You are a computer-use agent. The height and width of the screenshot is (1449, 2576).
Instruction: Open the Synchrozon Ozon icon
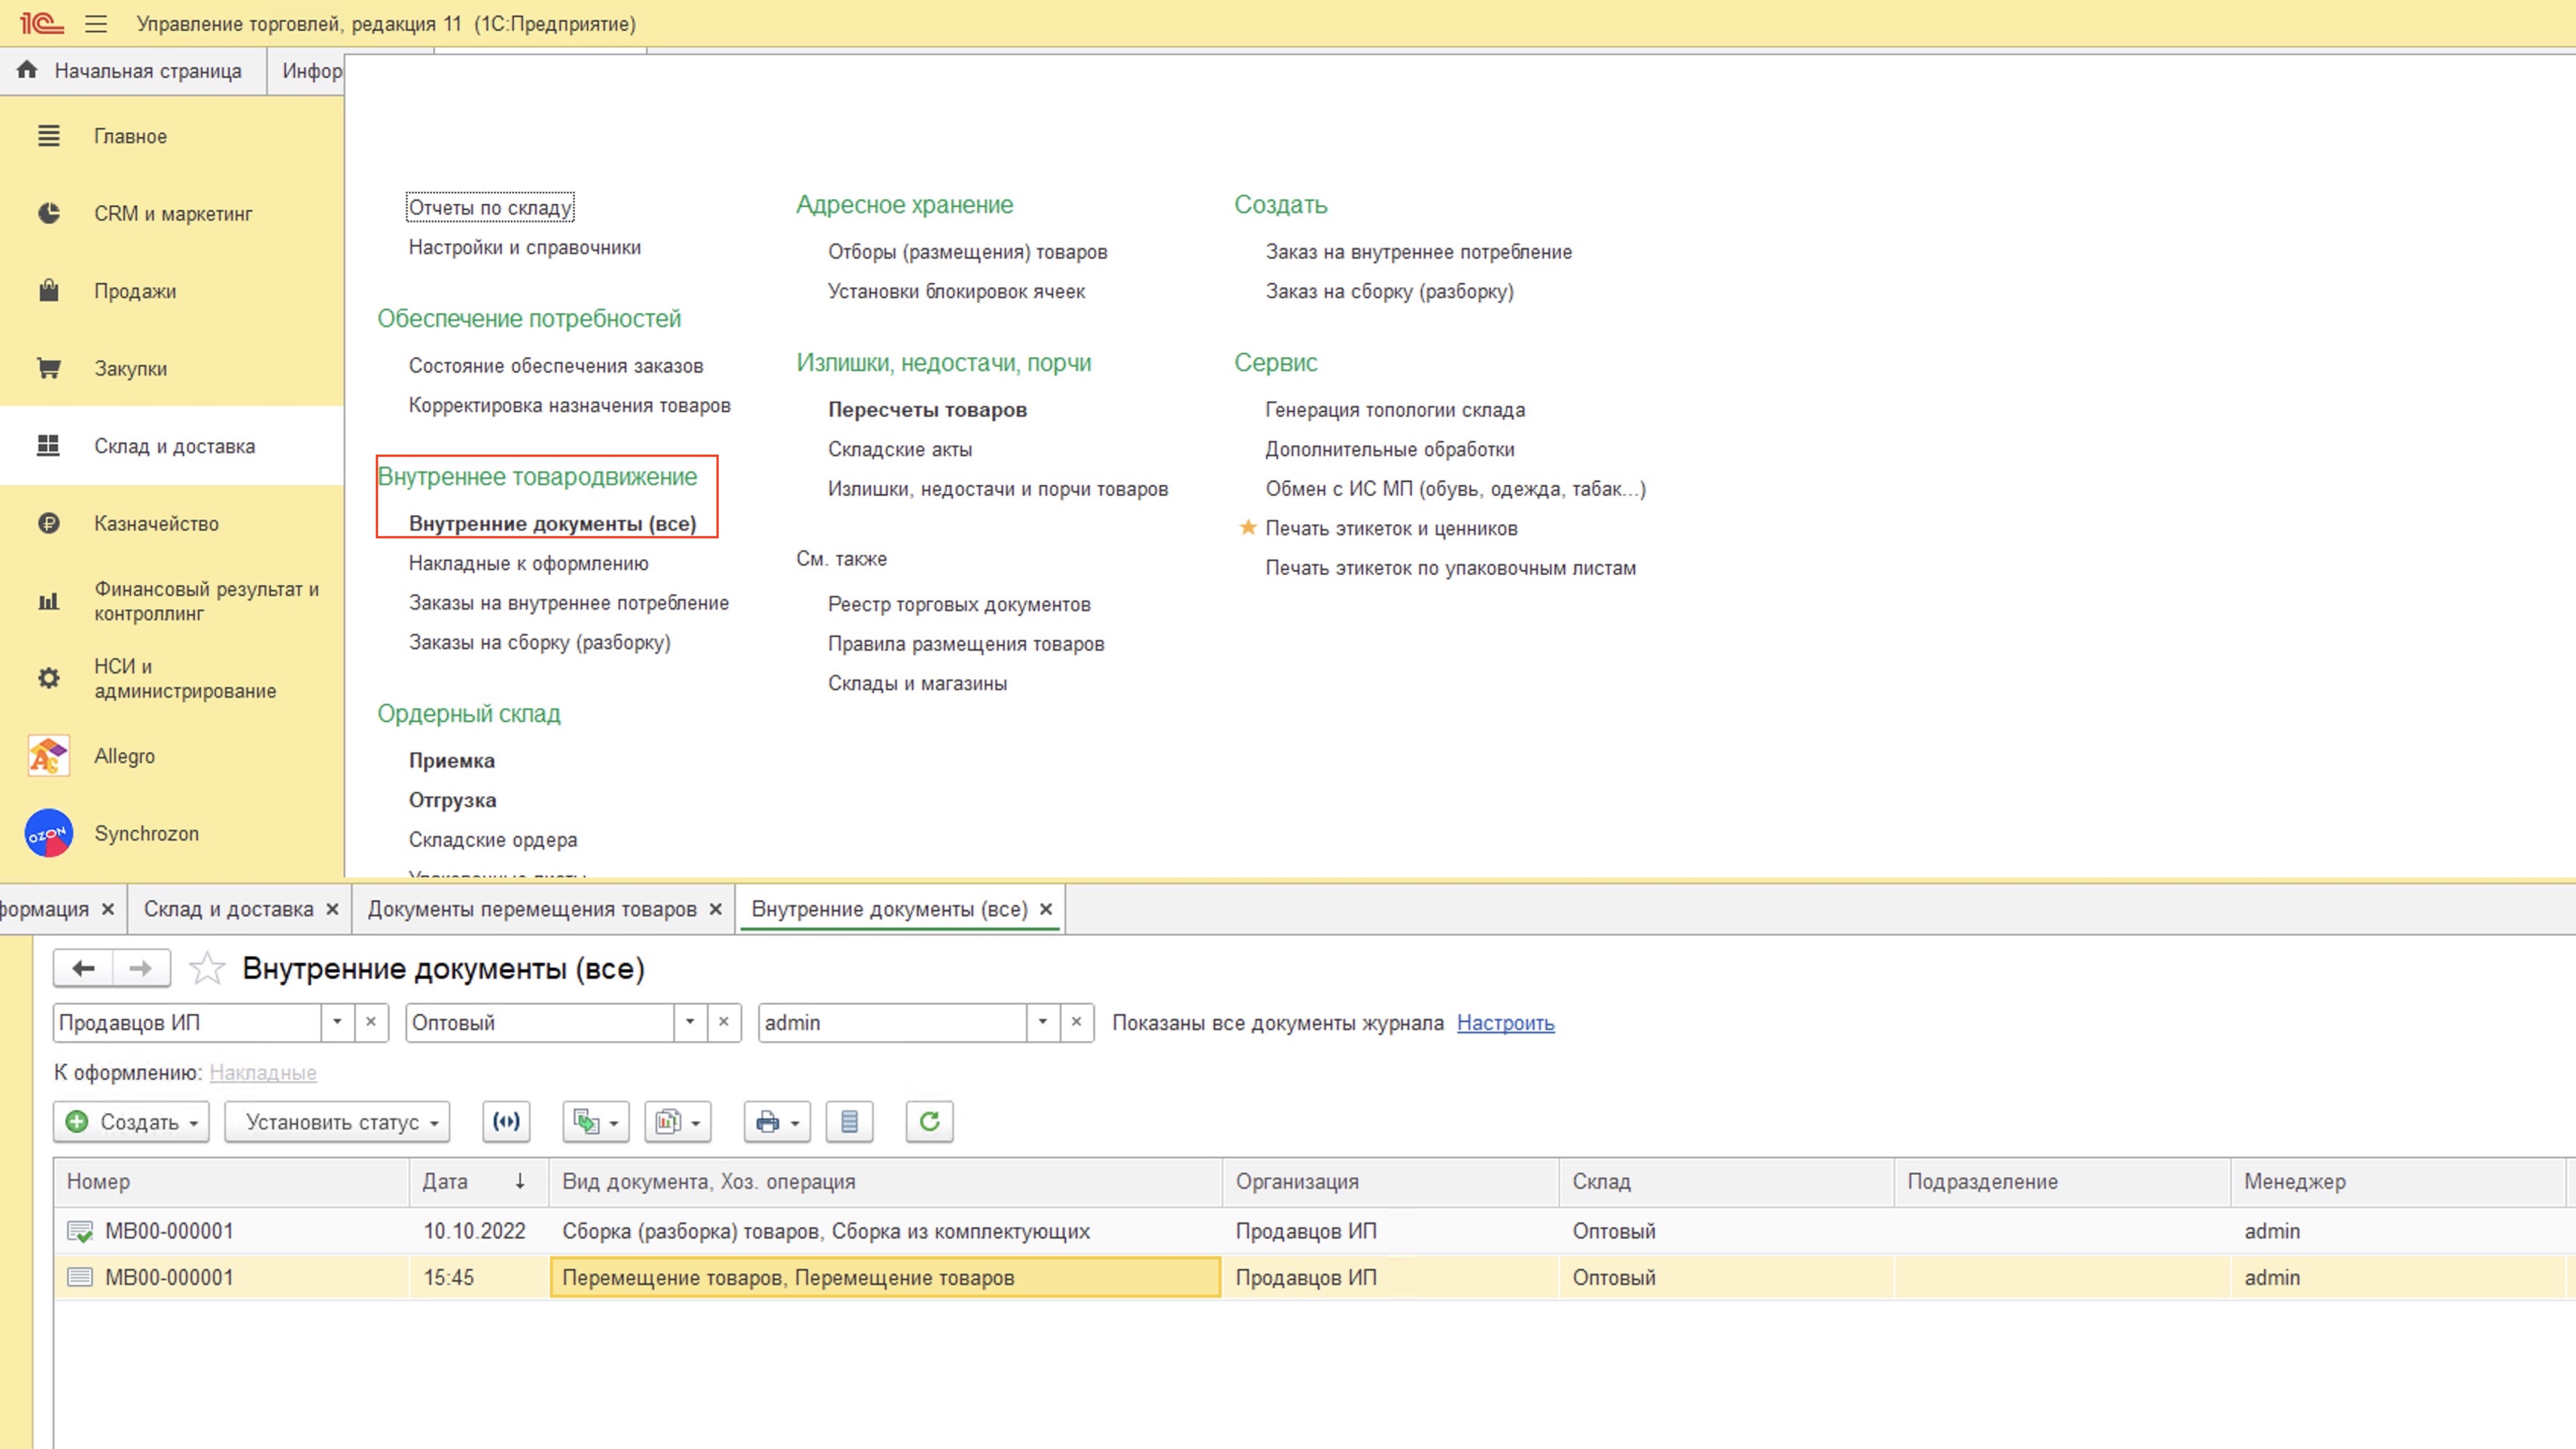[x=48, y=833]
